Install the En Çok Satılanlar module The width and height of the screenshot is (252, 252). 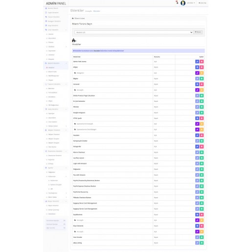click(x=202, y=101)
